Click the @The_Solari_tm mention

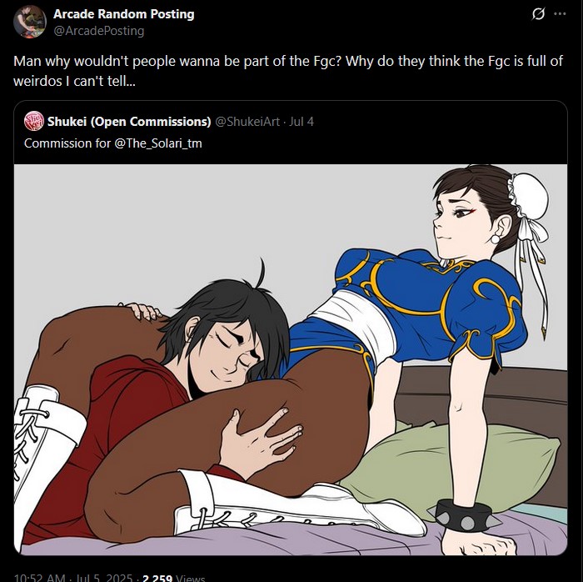pos(158,143)
